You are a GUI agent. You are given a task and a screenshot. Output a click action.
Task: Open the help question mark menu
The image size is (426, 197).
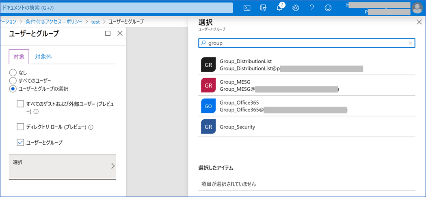312,8
